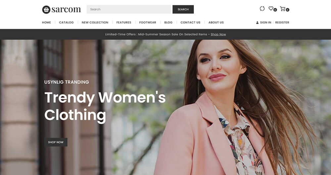Select New Collection in navigation
This screenshot has height=175, width=331.
[x=95, y=22]
